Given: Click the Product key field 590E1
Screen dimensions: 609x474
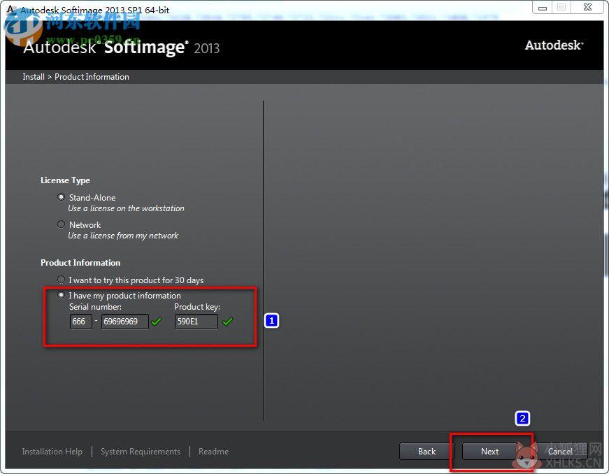Looking at the screenshot, I should [x=196, y=322].
